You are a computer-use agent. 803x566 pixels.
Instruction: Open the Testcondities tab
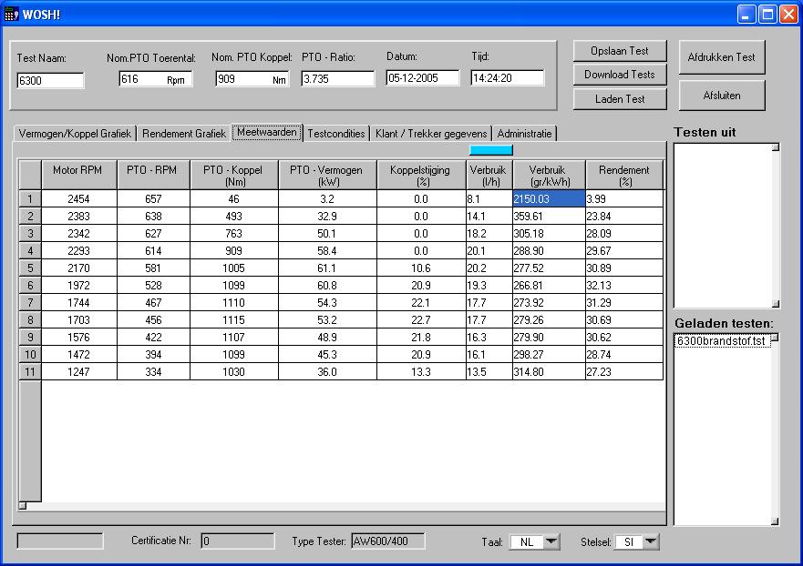point(336,134)
